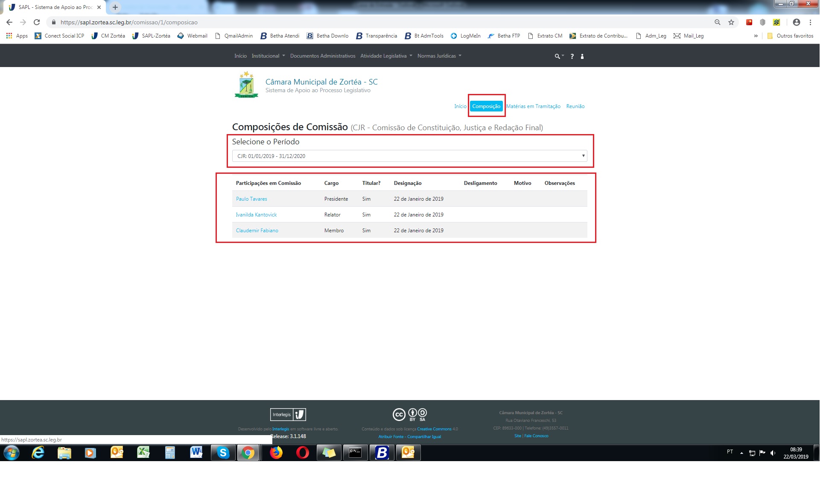
Task: Expand the Selecione o Período dropdown
Action: (409, 156)
